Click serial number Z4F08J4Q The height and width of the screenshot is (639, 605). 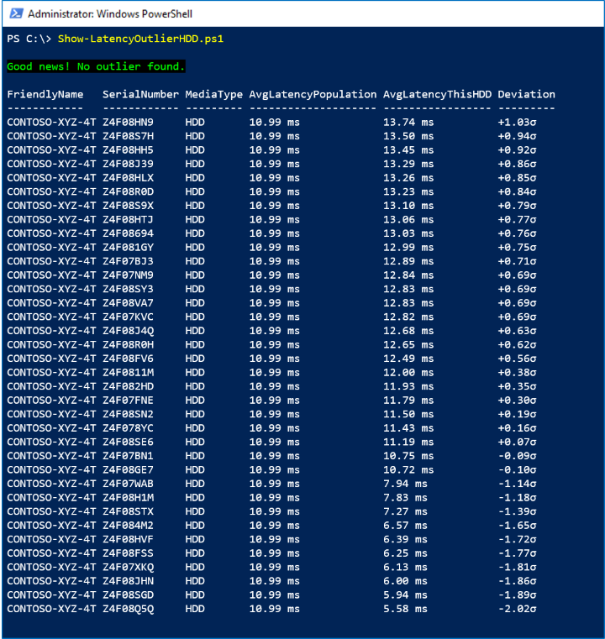tap(128, 331)
